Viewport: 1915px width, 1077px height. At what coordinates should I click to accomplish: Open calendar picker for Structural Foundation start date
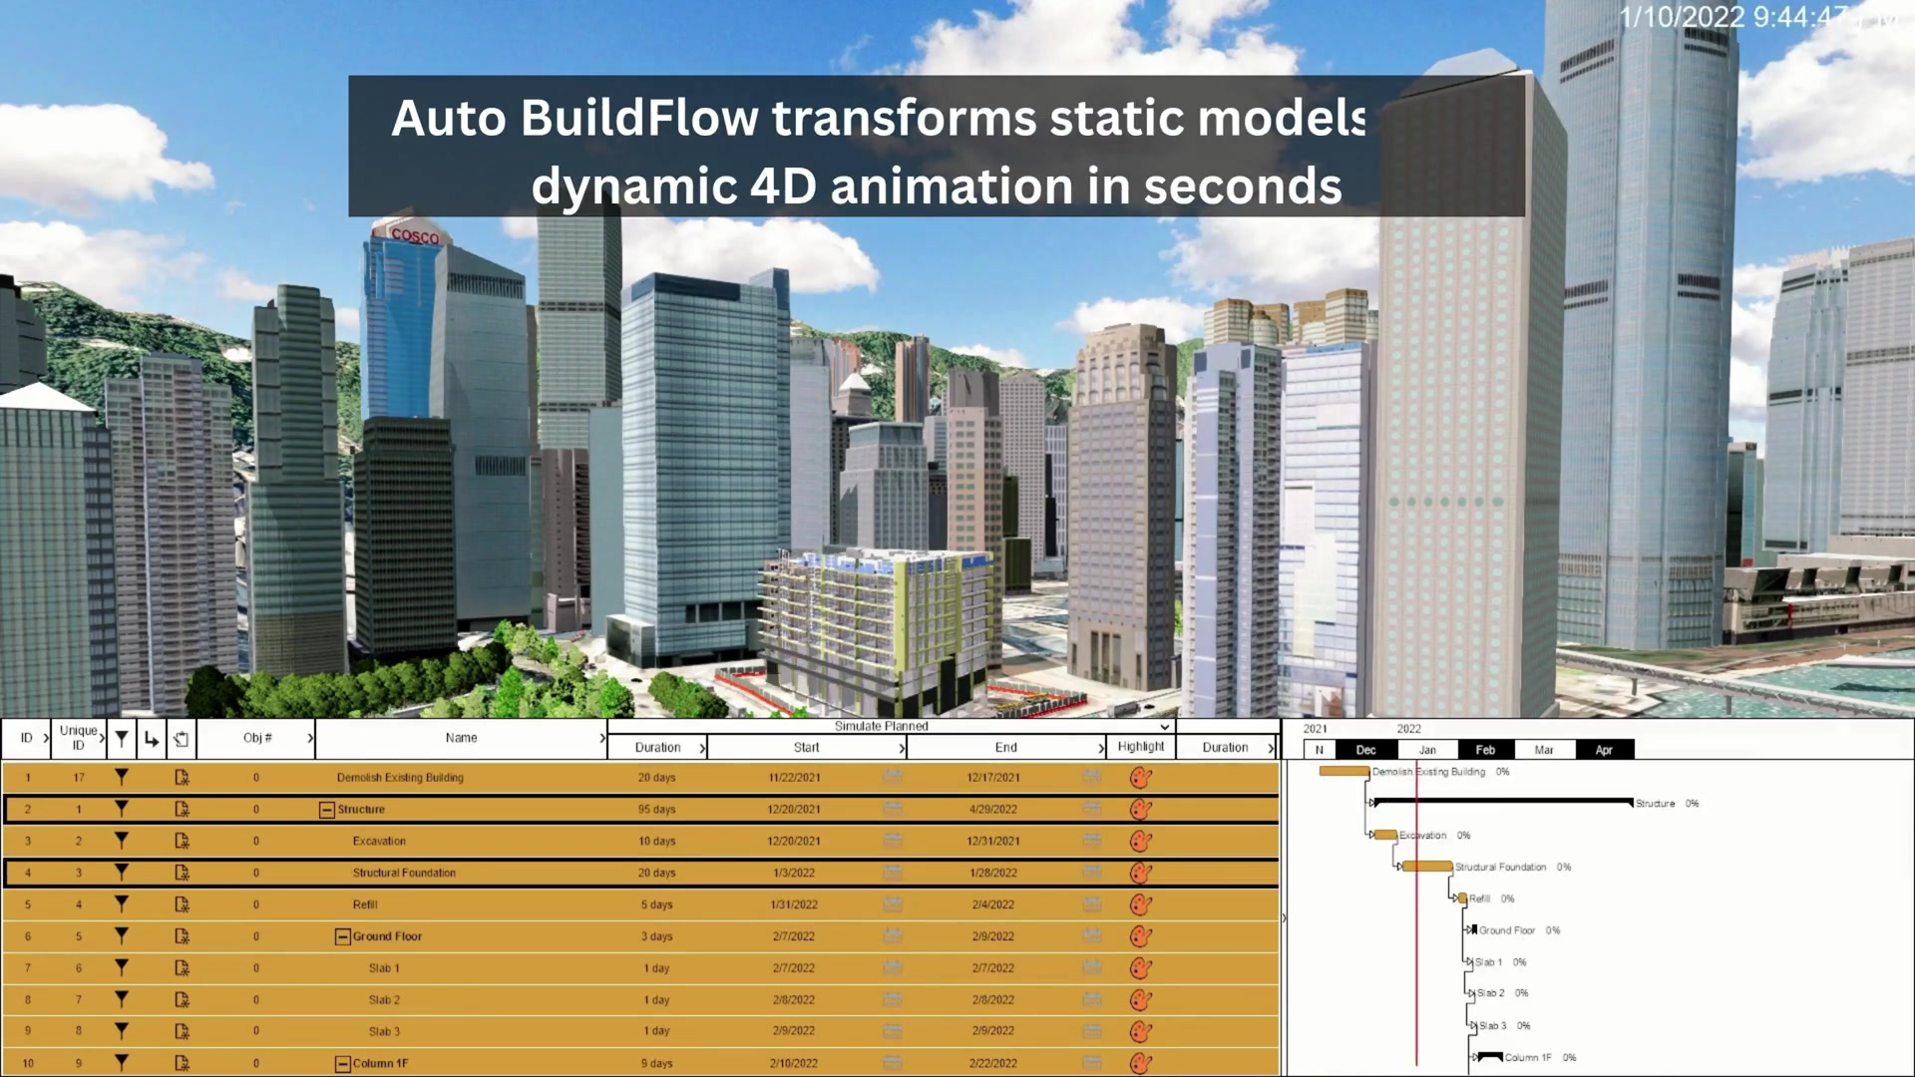pos(893,872)
